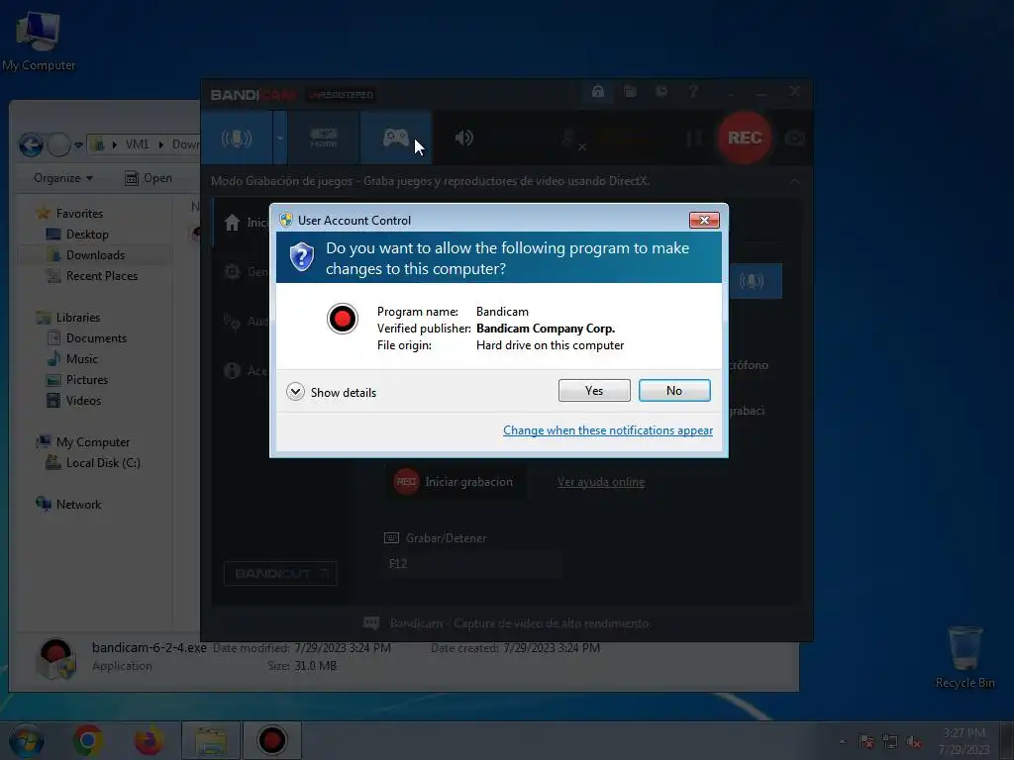Click the lock icon in Bandicam title bar

[x=597, y=92]
